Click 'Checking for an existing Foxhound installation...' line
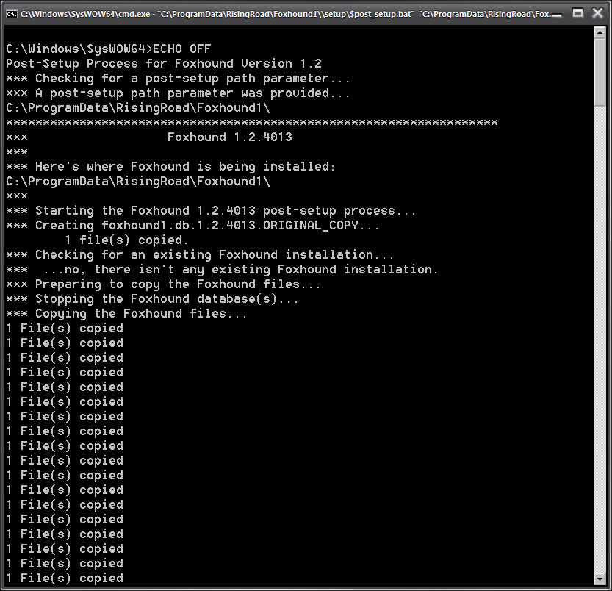This screenshot has height=591, width=612. pos(201,254)
